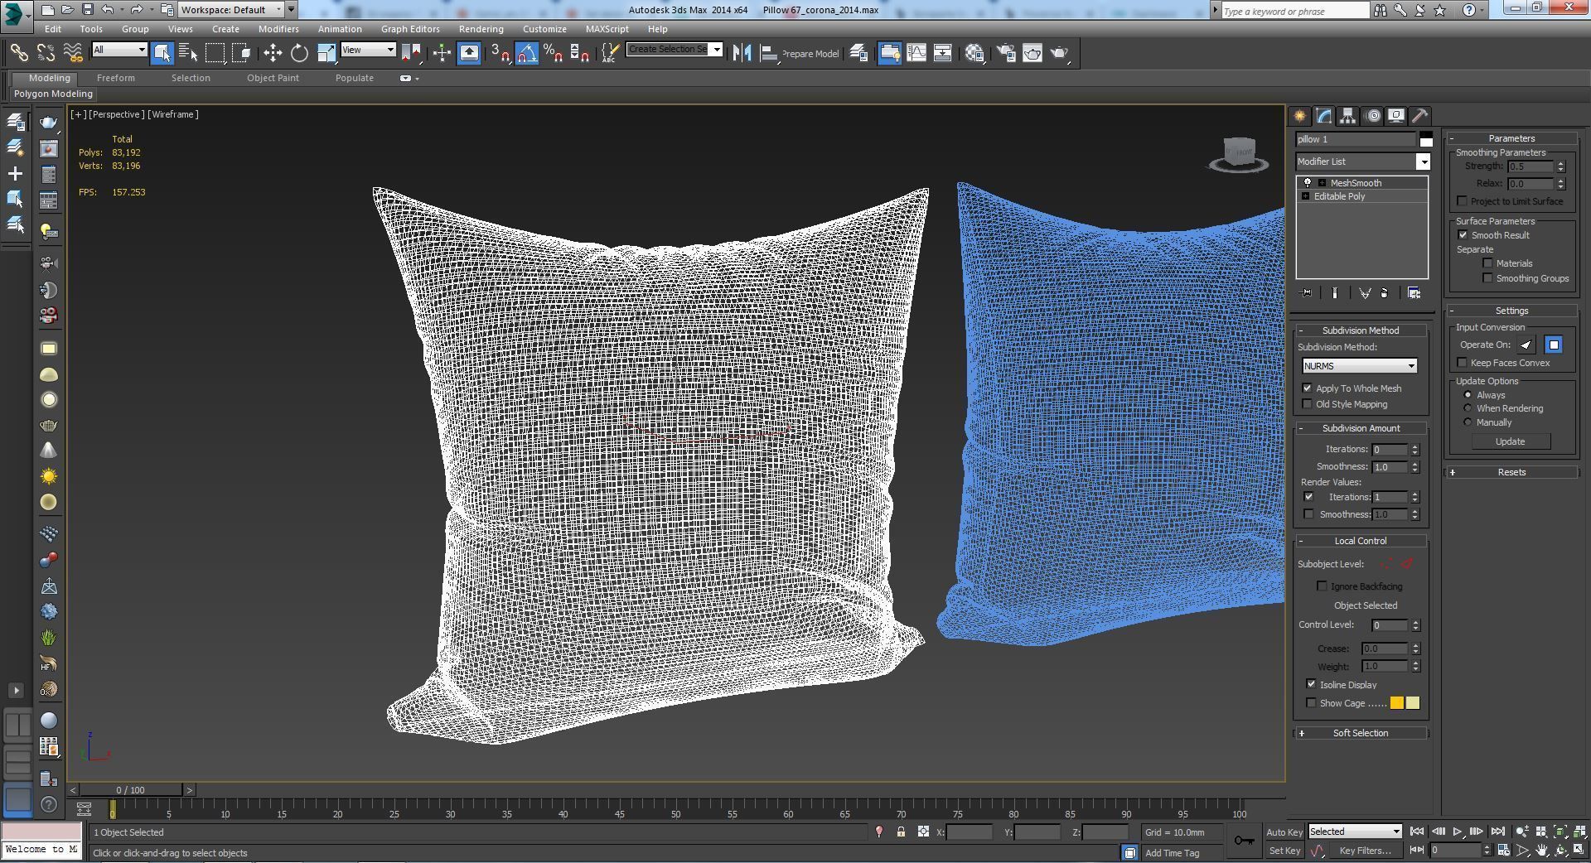Image resolution: width=1591 pixels, height=863 pixels.
Task: Click the orange Show Cage color swatch
Action: [x=1397, y=703]
